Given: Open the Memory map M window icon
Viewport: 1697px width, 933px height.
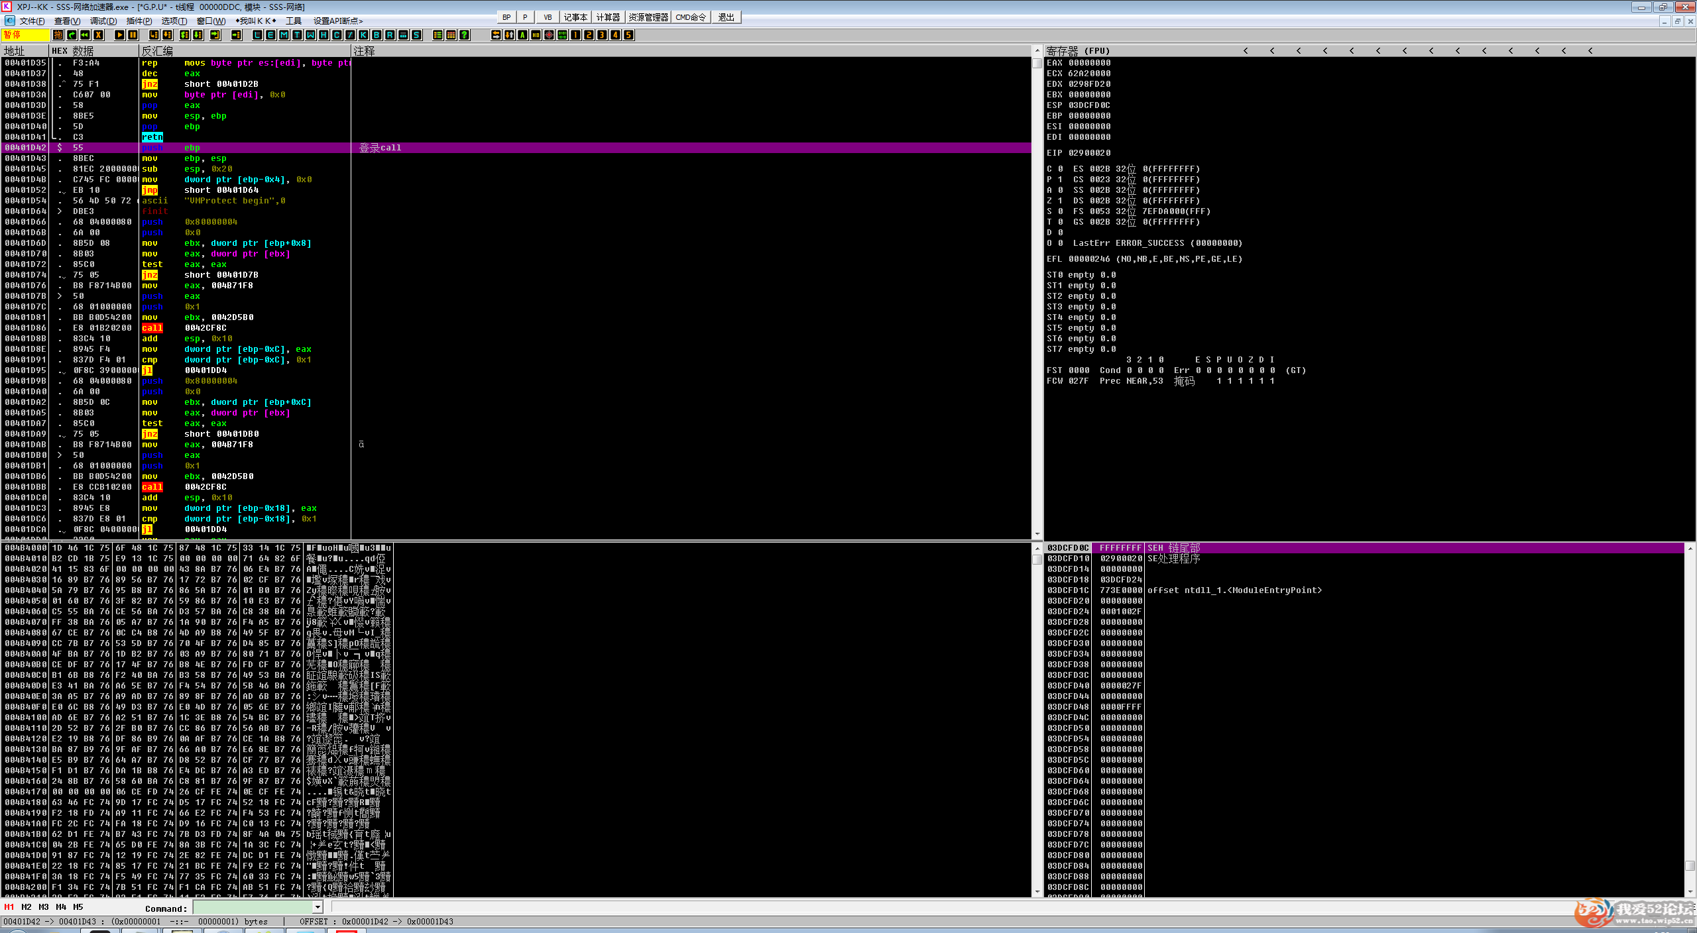Looking at the screenshot, I should [284, 35].
